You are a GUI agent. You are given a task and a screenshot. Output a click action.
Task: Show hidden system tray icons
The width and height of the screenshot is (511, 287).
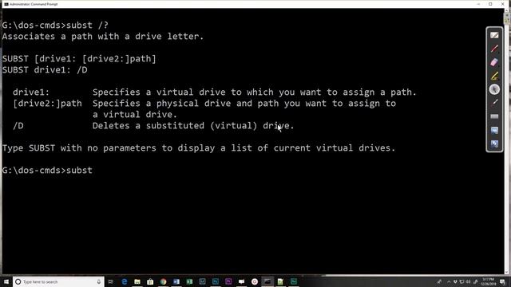pos(449,281)
